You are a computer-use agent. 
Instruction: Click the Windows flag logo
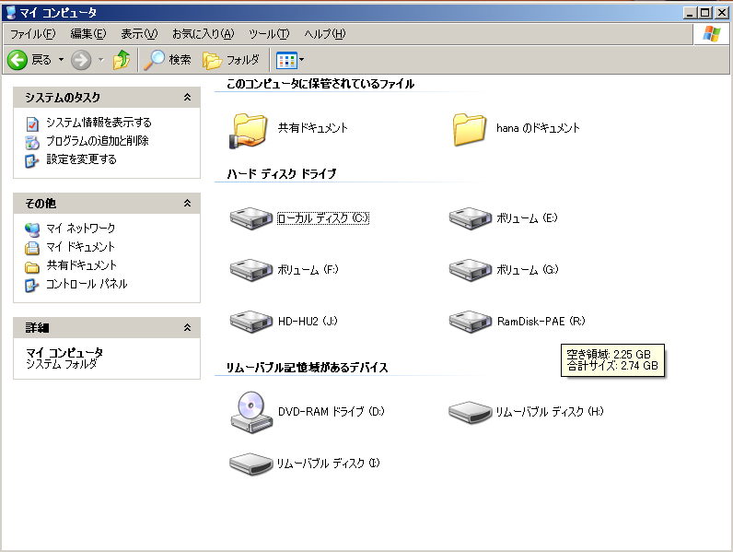[712, 34]
